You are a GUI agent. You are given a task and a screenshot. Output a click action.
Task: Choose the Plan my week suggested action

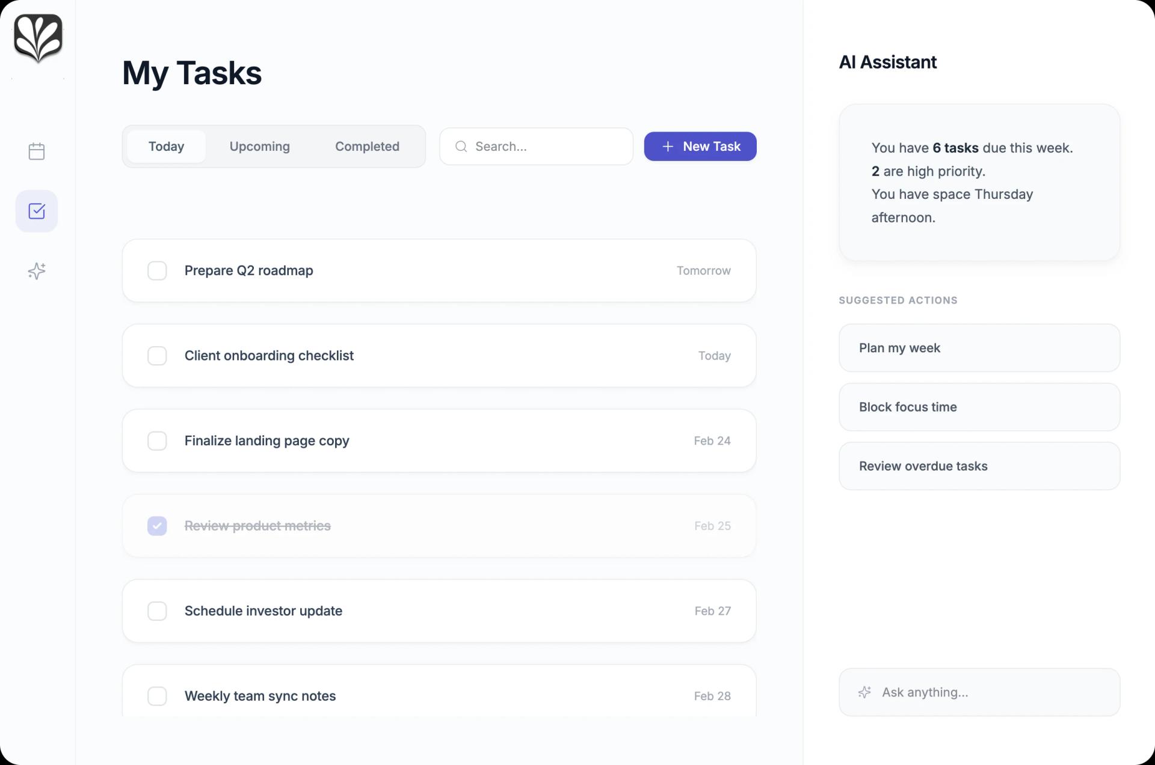tap(979, 347)
